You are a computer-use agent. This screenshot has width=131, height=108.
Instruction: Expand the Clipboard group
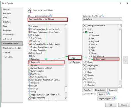89,35
